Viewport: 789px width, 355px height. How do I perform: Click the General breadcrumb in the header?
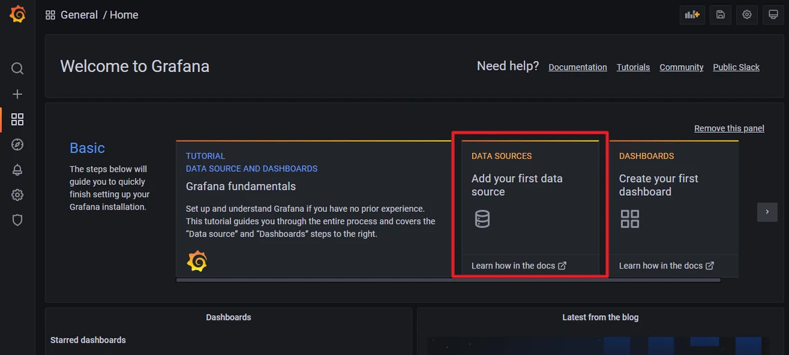click(x=79, y=15)
